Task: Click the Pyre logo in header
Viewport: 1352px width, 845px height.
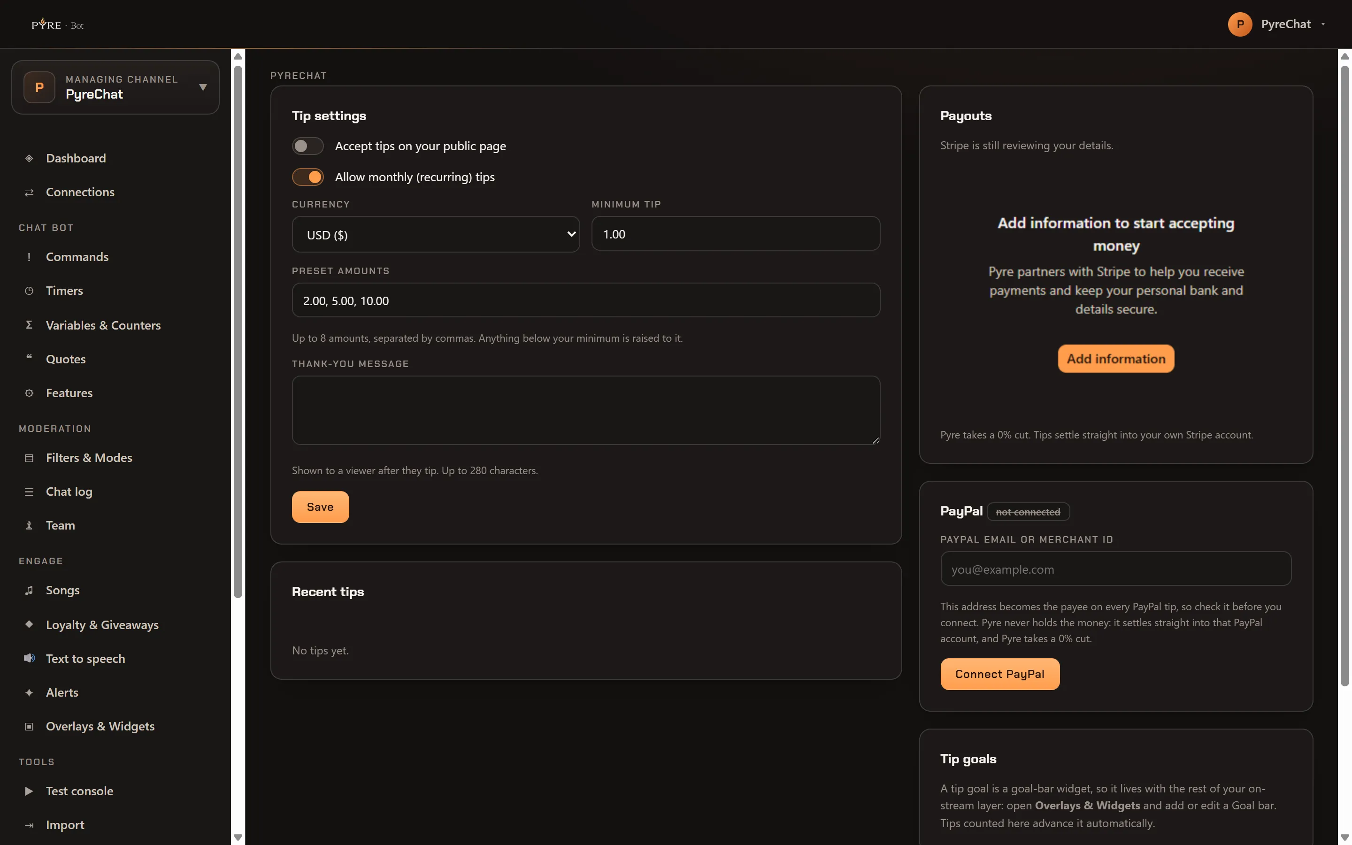Action: [58, 24]
